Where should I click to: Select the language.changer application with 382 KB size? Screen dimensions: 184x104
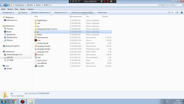point(44,46)
